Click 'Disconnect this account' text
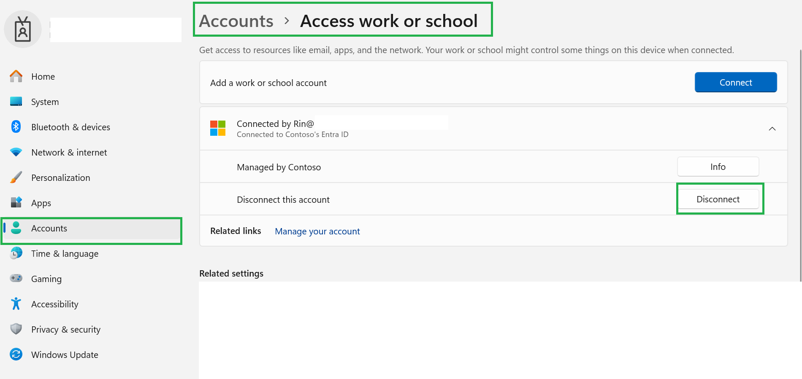 [x=283, y=199]
